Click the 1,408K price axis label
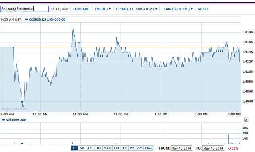The width and height of the screenshot is (255, 152). pos(248,82)
